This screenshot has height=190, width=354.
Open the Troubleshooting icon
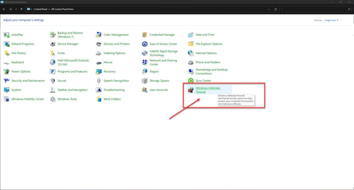(x=99, y=90)
